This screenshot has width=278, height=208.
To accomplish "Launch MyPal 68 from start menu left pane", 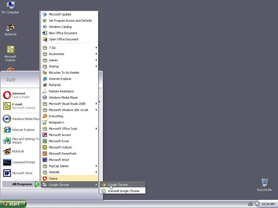I will pos(21,151).
